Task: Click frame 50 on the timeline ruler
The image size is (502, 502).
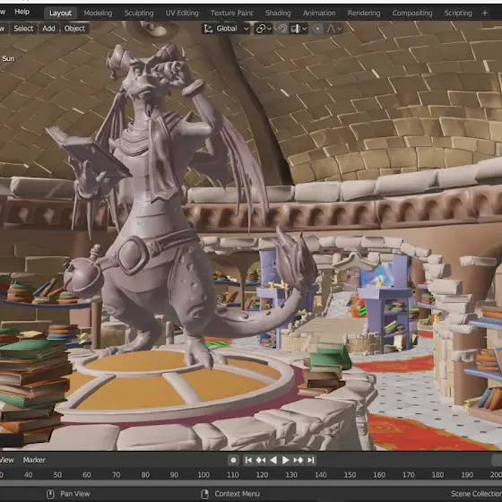Action: [57, 475]
